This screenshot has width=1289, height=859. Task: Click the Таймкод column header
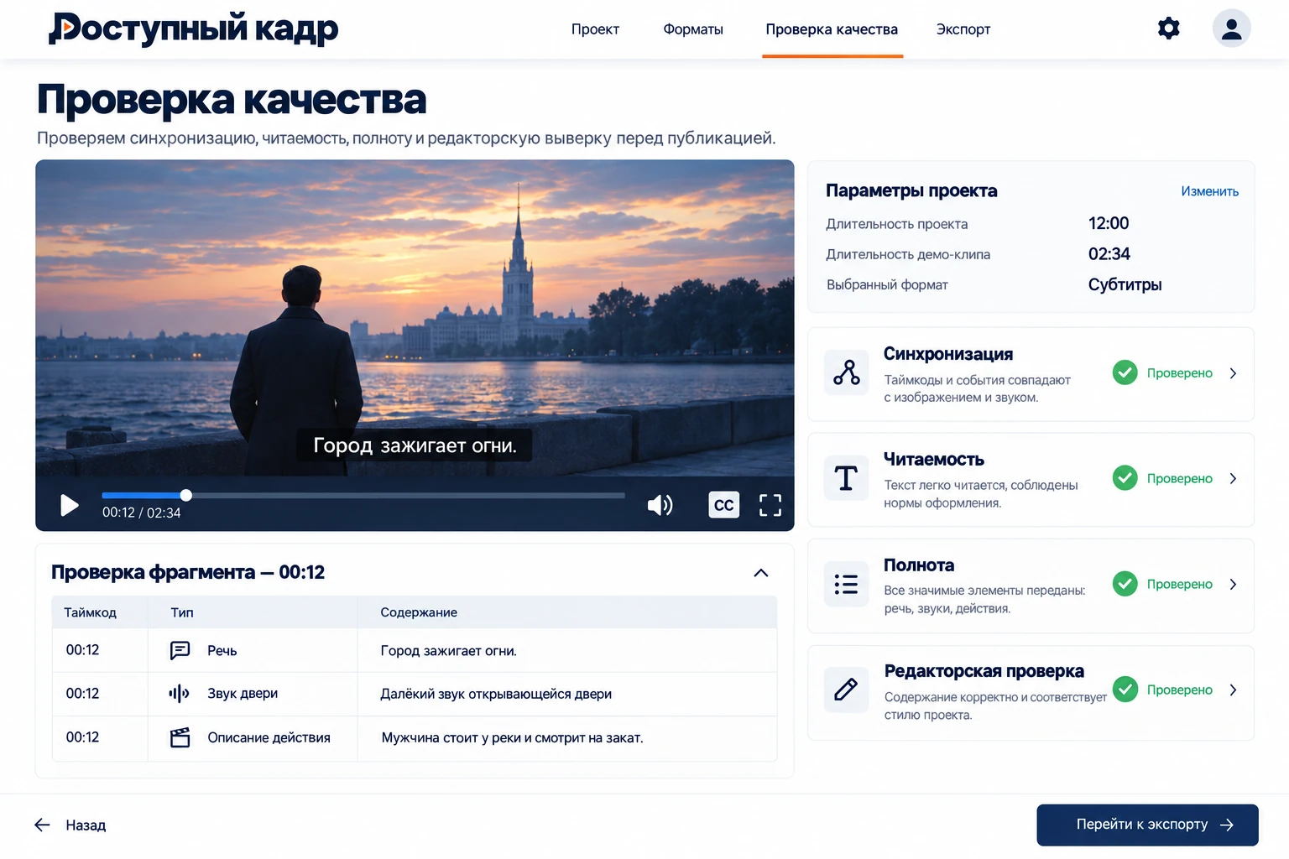click(x=91, y=612)
